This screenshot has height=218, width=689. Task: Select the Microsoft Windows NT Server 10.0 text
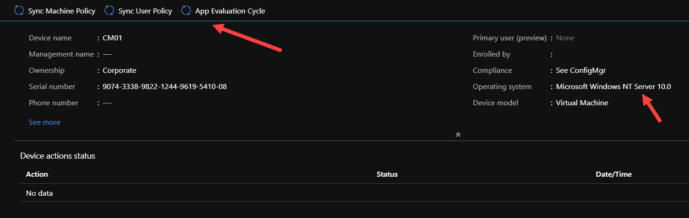click(614, 87)
